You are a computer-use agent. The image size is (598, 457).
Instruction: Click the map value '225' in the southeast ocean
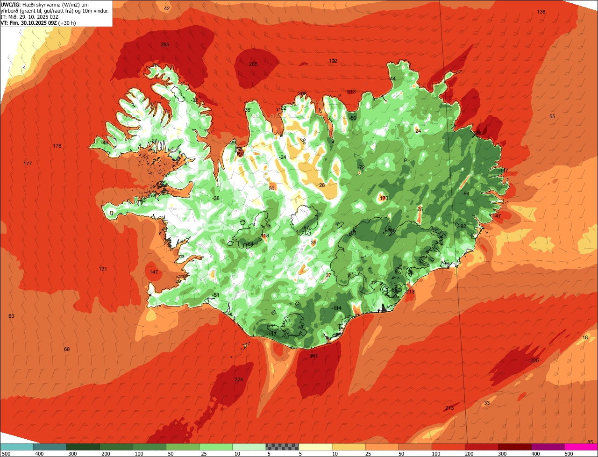(534, 360)
